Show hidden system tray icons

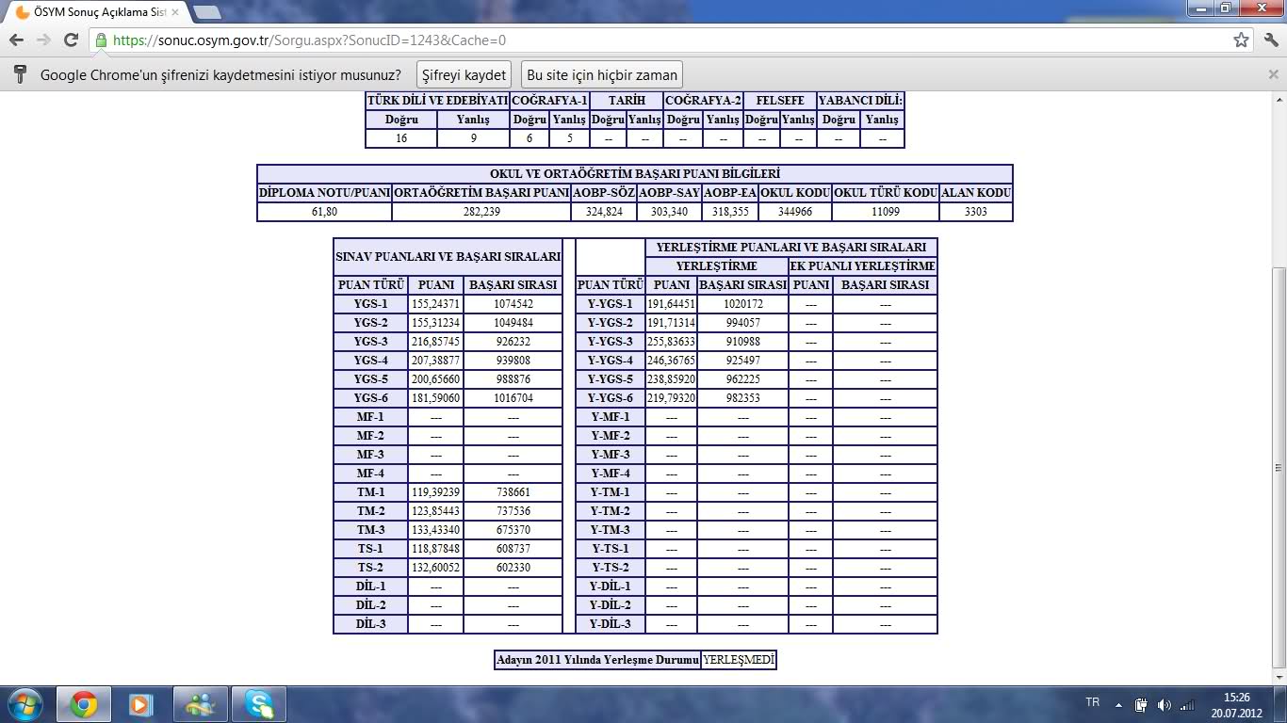click(1118, 704)
